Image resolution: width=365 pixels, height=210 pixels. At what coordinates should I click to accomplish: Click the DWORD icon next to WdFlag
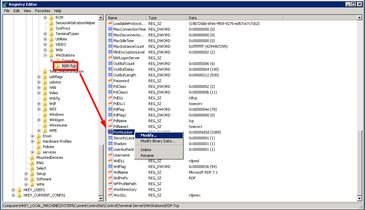(x=110, y=166)
